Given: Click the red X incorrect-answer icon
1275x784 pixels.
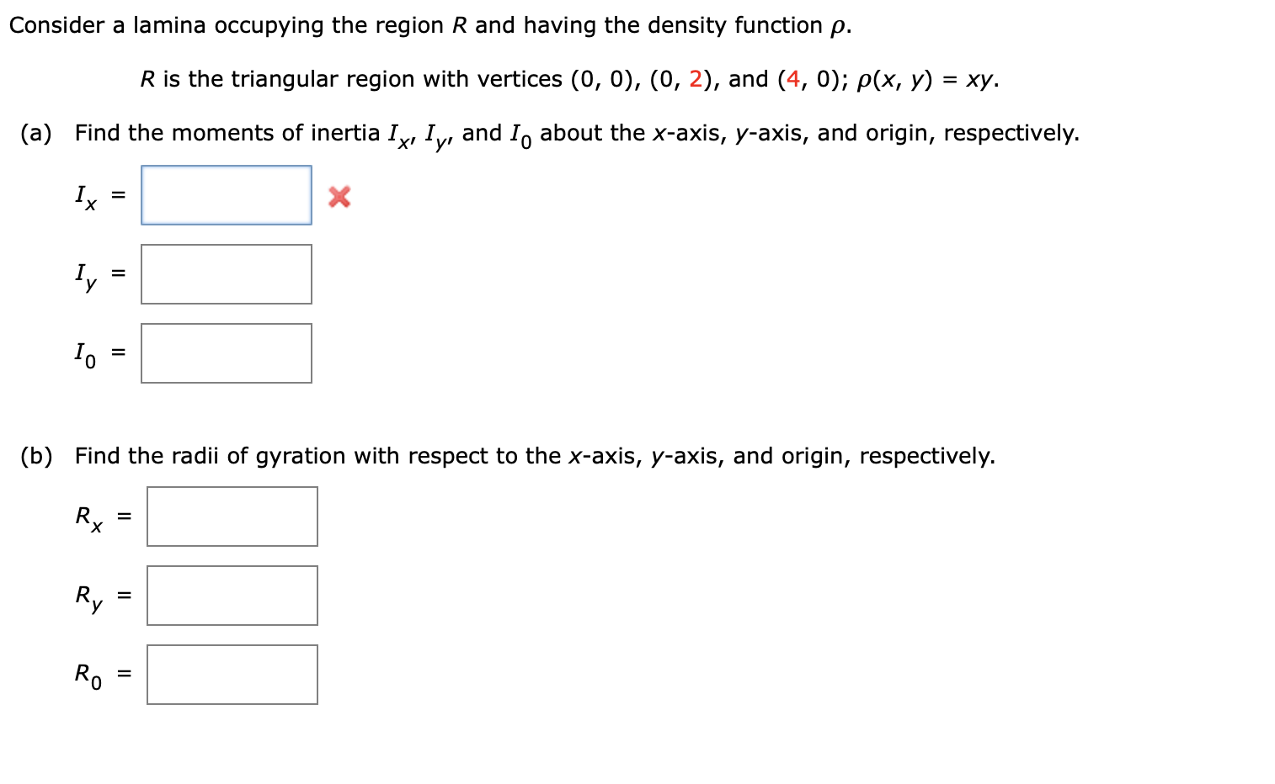Looking at the screenshot, I should coord(337,196).
